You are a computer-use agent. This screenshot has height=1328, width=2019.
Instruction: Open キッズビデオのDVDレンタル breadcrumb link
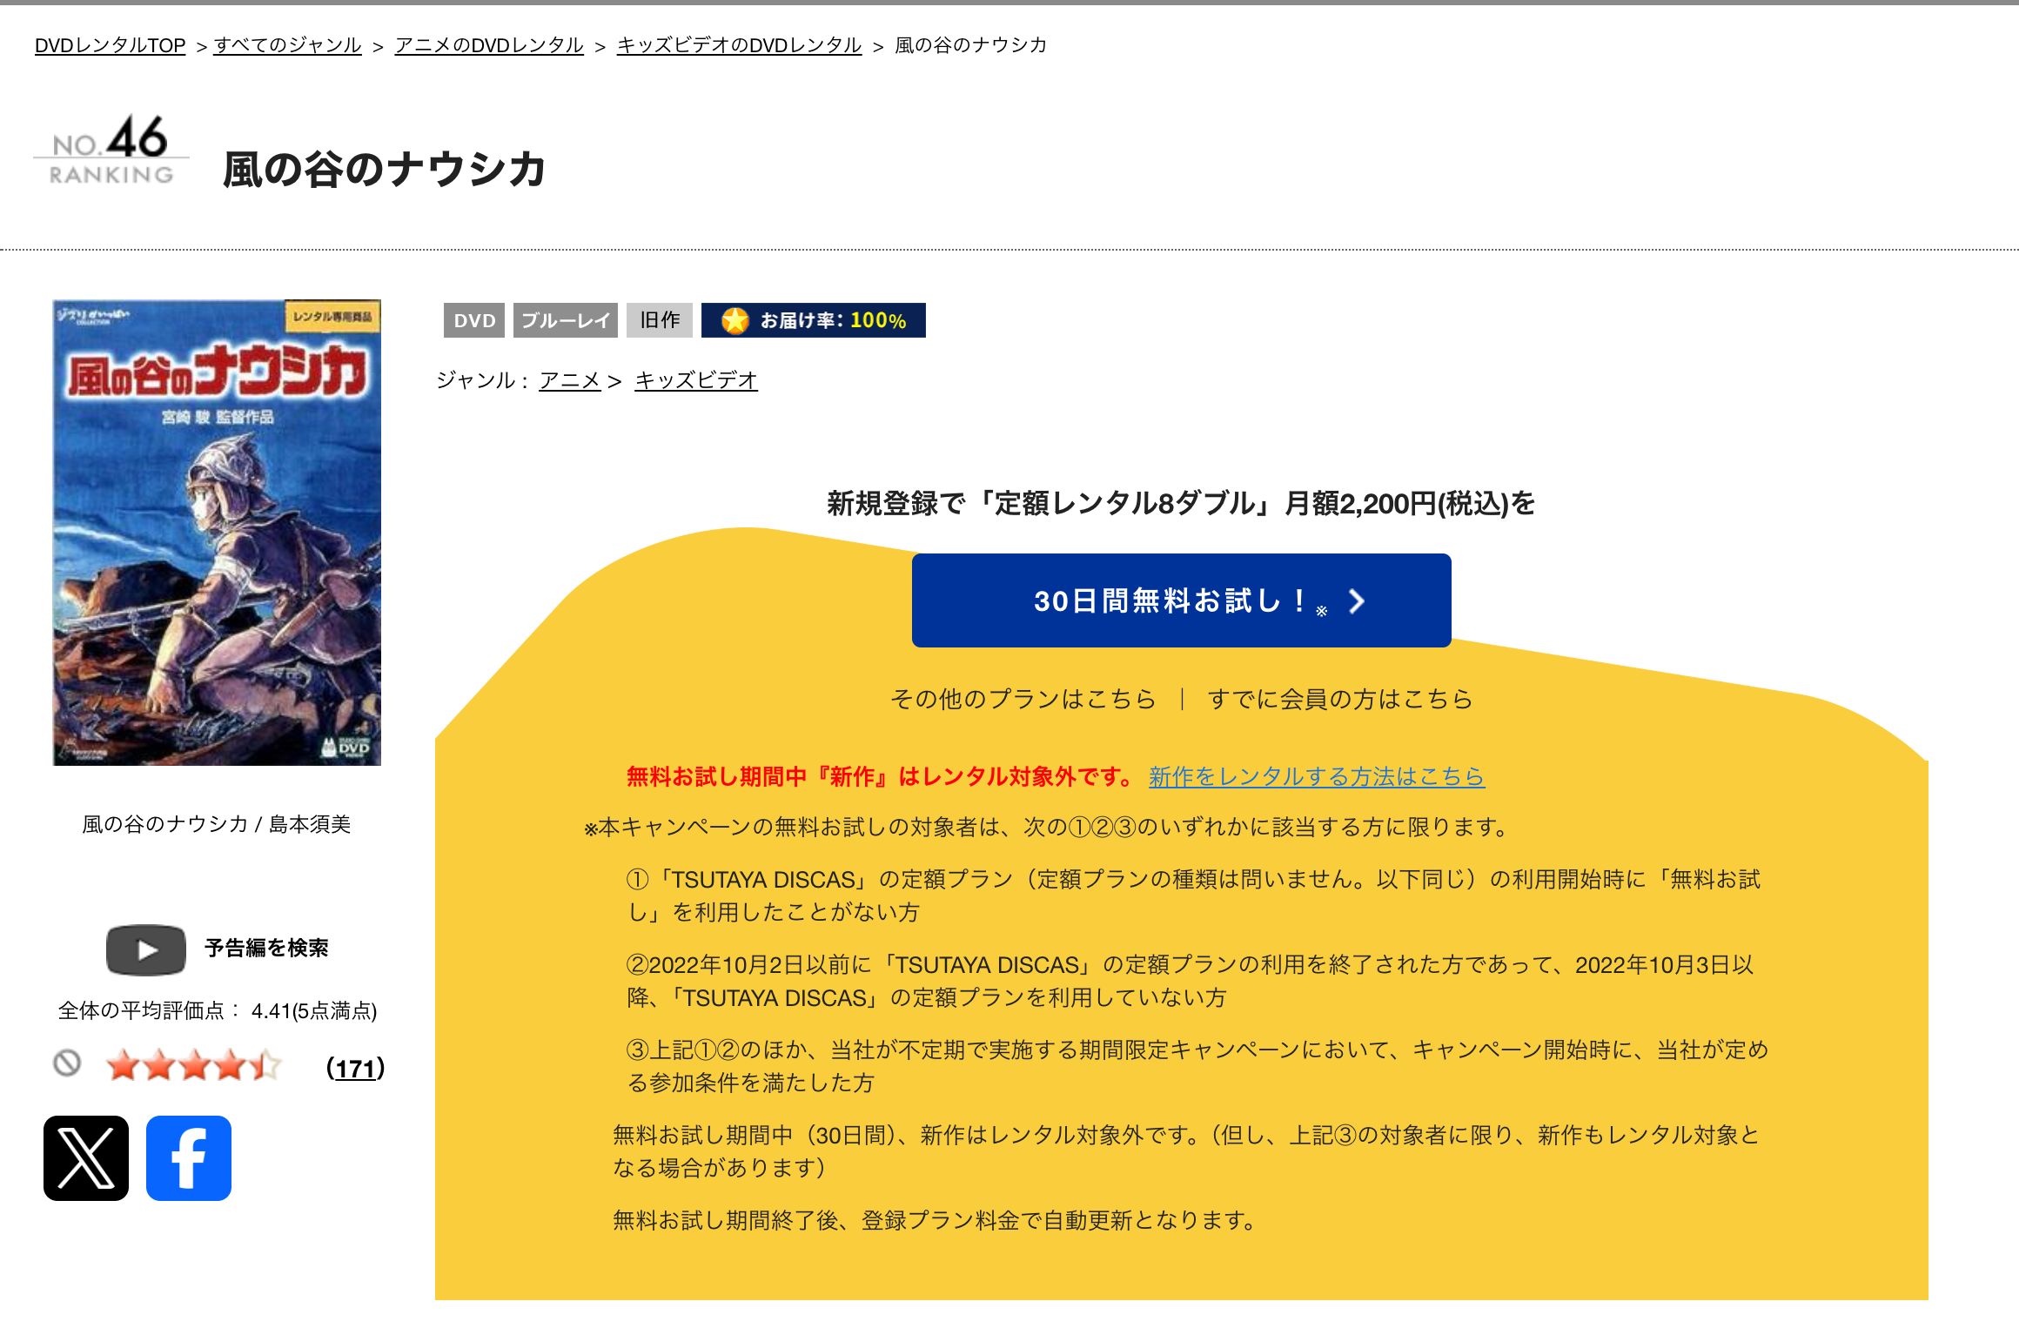tap(739, 45)
